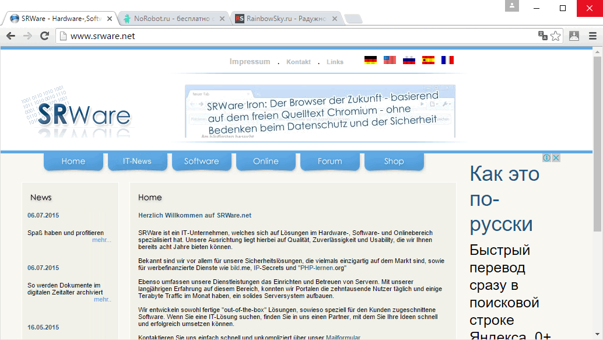Open the Home navigation tab

(x=73, y=161)
